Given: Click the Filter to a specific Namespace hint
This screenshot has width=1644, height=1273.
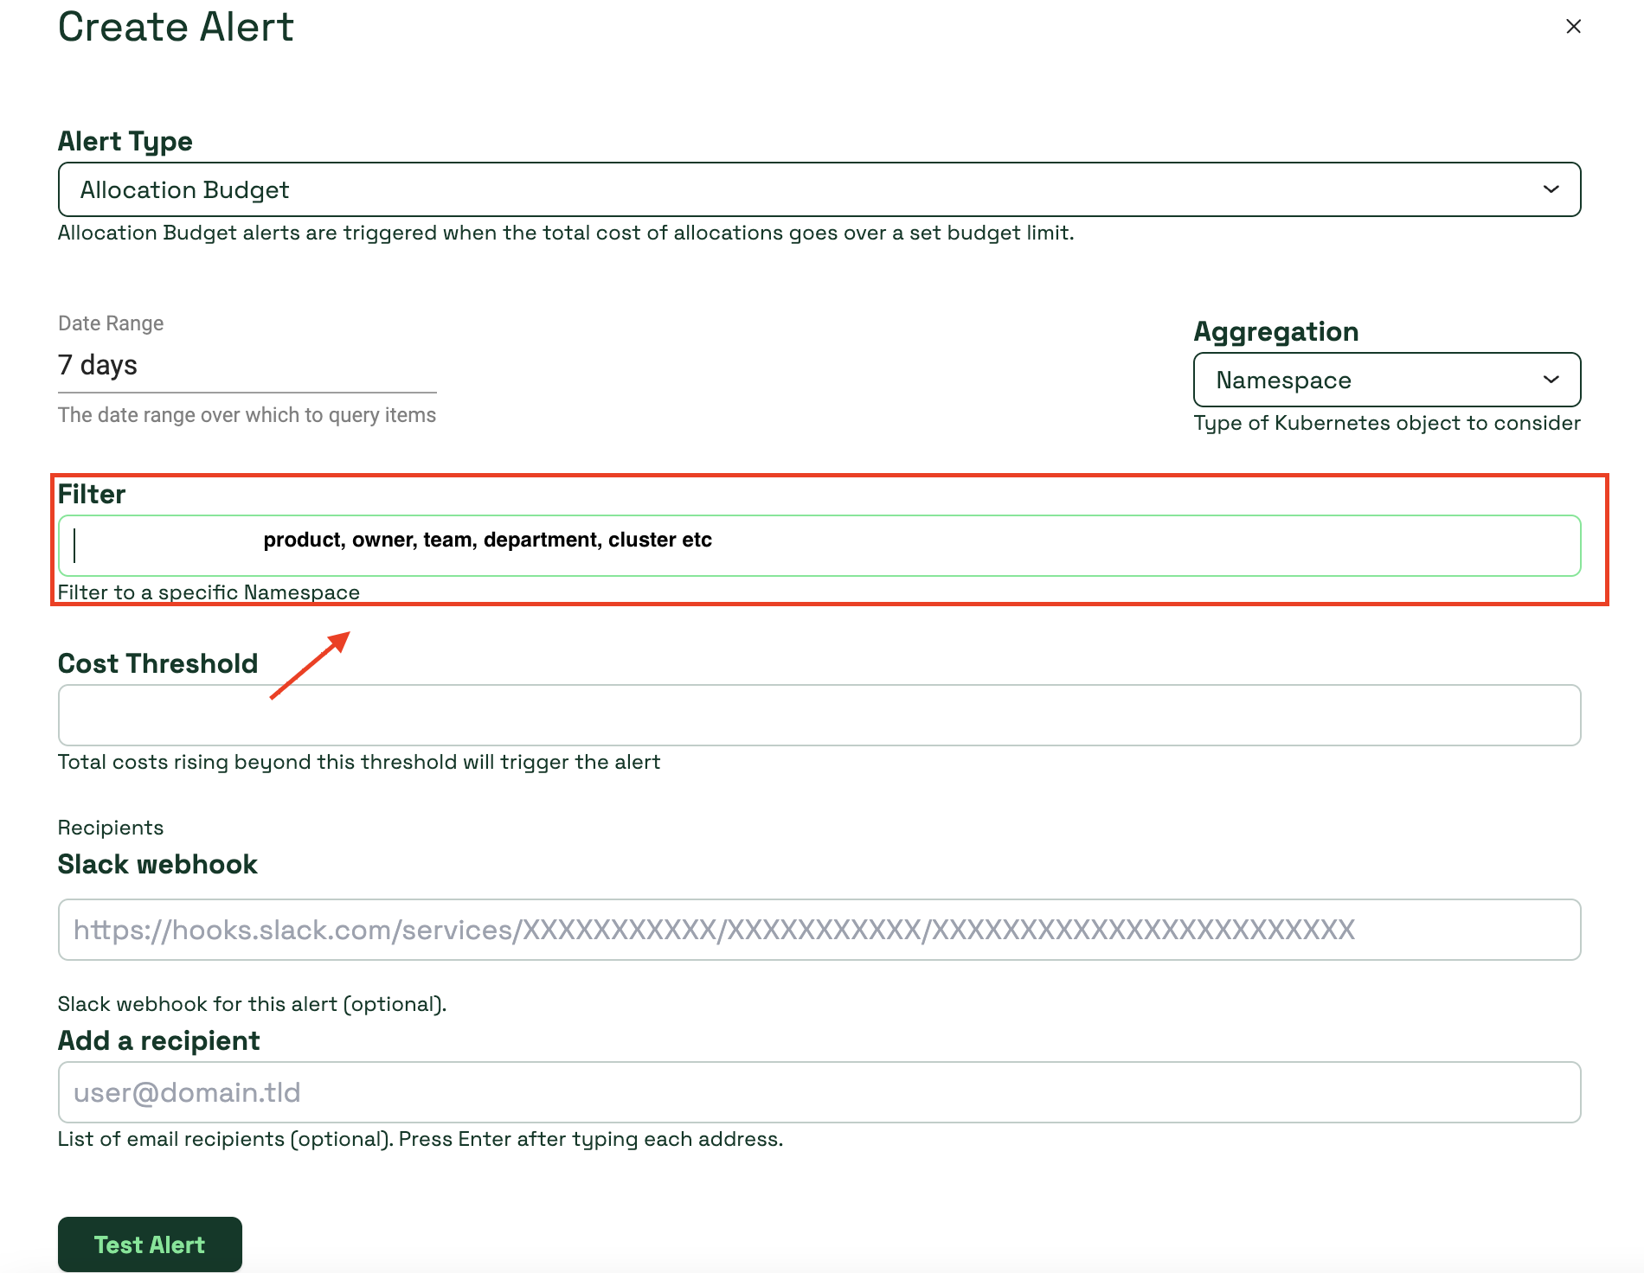Looking at the screenshot, I should coord(209,592).
